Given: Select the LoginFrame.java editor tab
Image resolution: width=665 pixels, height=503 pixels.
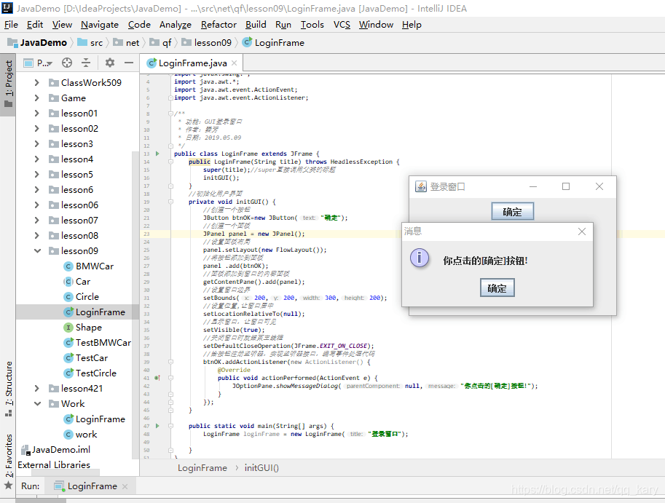Looking at the screenshot, I should 192,63.
